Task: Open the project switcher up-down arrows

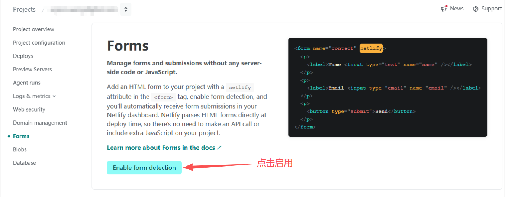Action: tap(126, 9)
